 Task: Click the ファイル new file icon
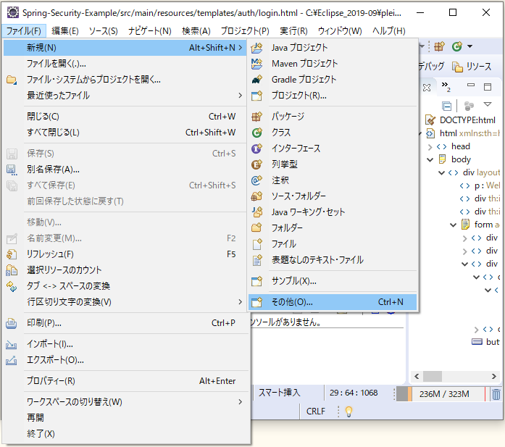(x=256, y=244)
